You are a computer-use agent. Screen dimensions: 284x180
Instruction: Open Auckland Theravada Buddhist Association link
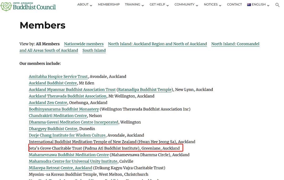coord(68,96)
